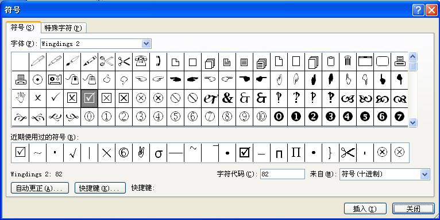The image size is (440, 220).
Task: Select the white circled 5 in grid
Action: click(175, 117)
